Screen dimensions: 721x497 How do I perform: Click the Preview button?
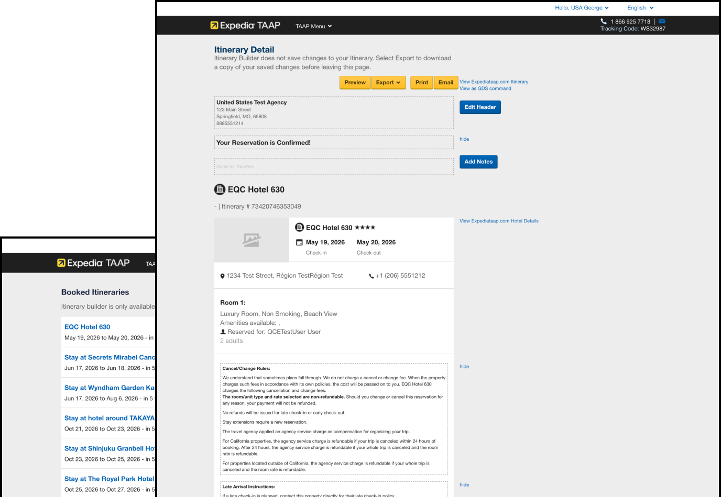pyautogui.click(x=355, y=83)
